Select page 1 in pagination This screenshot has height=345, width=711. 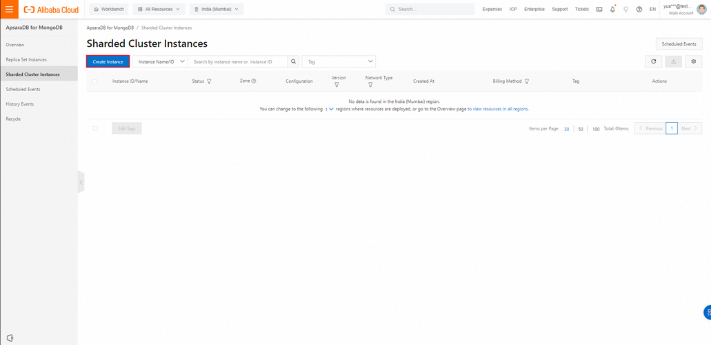(x=672, y=128)
